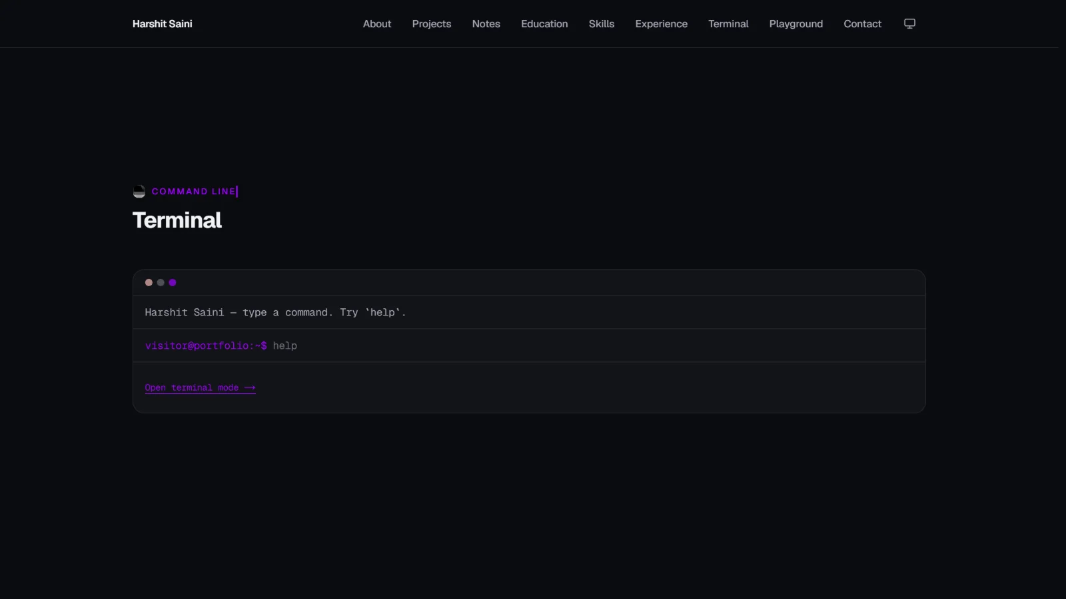Open the Notes page
This screenshot has height=599, width=1066.
(x=486, y=24)
